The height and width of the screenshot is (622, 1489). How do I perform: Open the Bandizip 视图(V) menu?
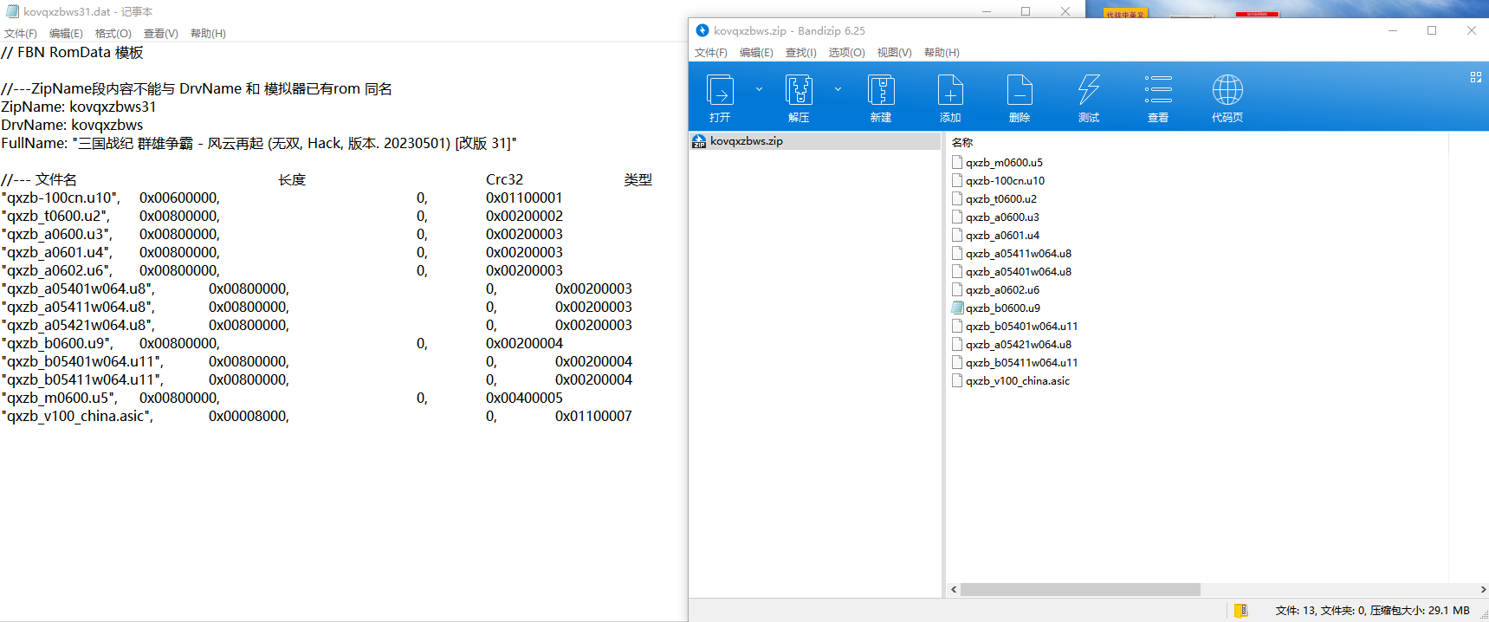tap(895, 53)
